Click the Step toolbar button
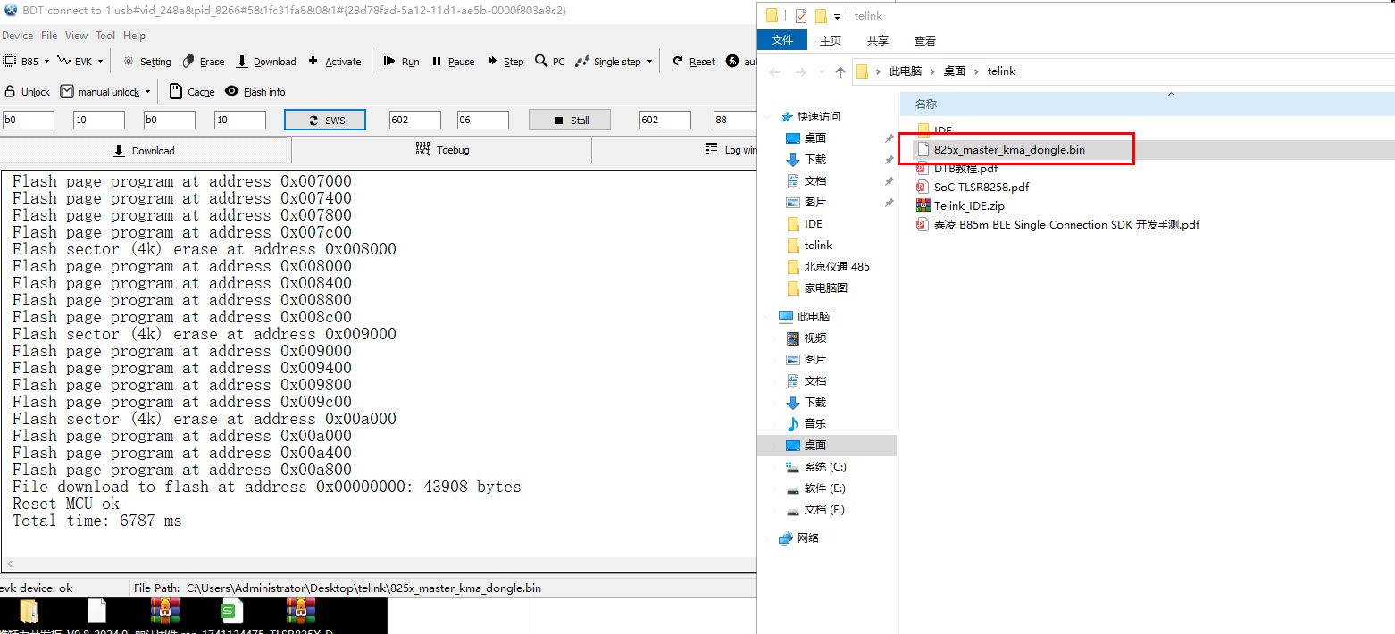 505,62
